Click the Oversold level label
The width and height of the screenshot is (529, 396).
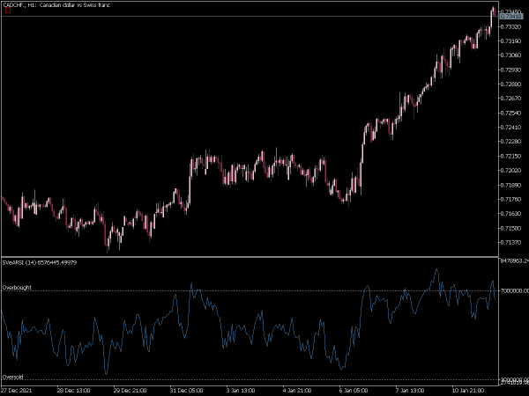tap(13, 377)
